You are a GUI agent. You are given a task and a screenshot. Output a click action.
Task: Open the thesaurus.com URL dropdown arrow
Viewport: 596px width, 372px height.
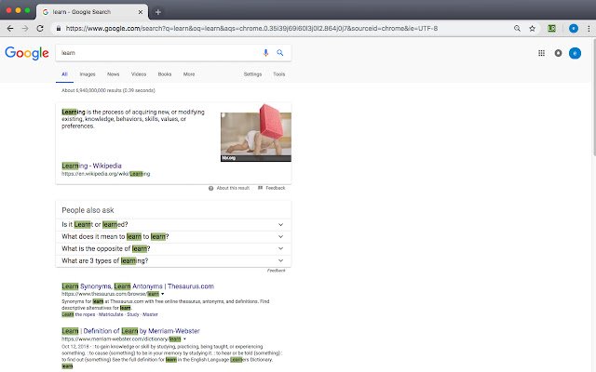pos(163,294)
